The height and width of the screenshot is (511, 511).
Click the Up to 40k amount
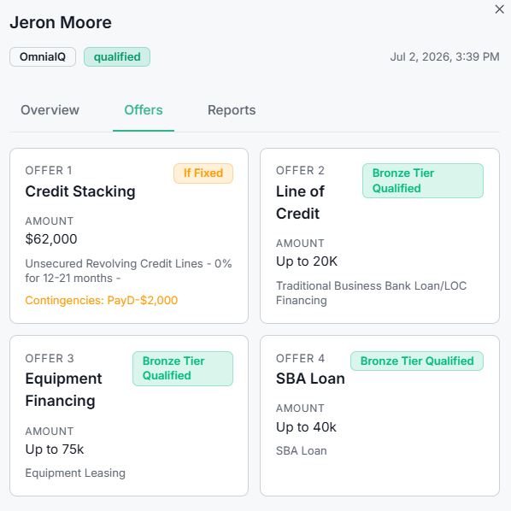306,427
